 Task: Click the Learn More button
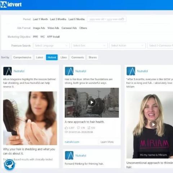(107, 142)
